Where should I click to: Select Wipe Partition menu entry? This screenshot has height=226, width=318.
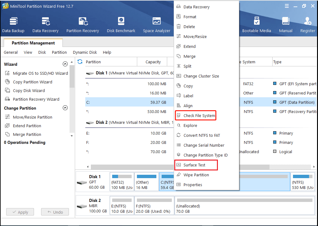coord(196,175)
